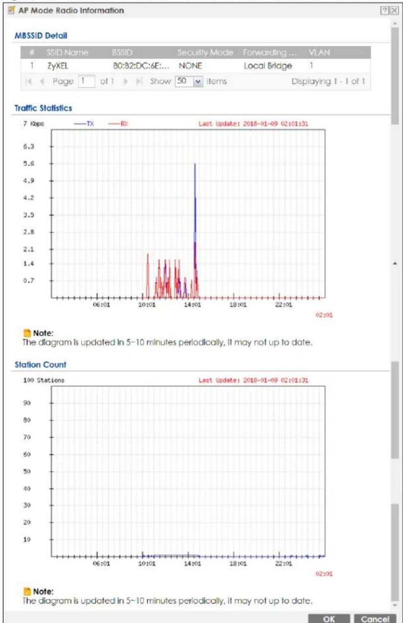Click the TX legend in traffic chart
Image resolution: width=403 pixels, height=623 pixels.
(x=84, y=124)
